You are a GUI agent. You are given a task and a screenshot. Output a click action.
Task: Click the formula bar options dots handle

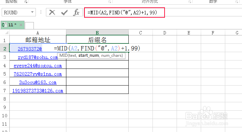click(41, 12)
